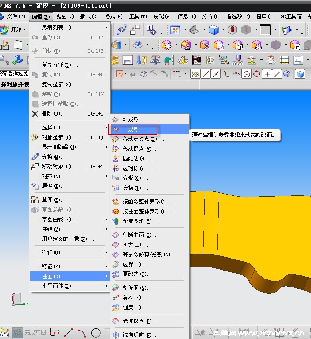Choose 更改边(C) command
The image size is (311, 339).
click(149, 274)
